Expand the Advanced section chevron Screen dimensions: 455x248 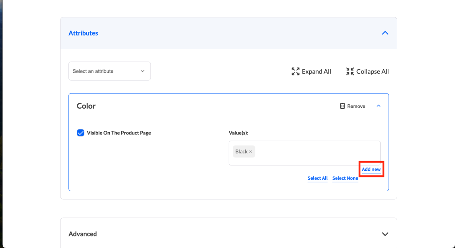385,234
